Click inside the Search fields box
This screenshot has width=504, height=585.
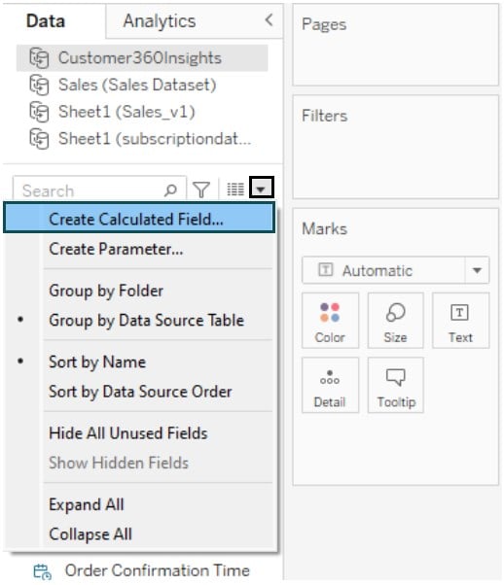(x=90, y=189)
